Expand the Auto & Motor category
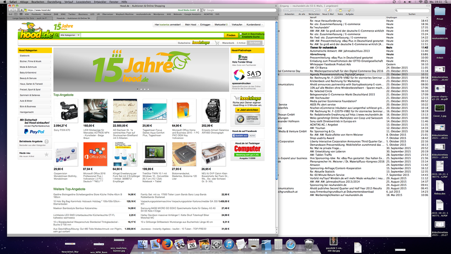Screen dimensions: 451x254 click(35, 101)
